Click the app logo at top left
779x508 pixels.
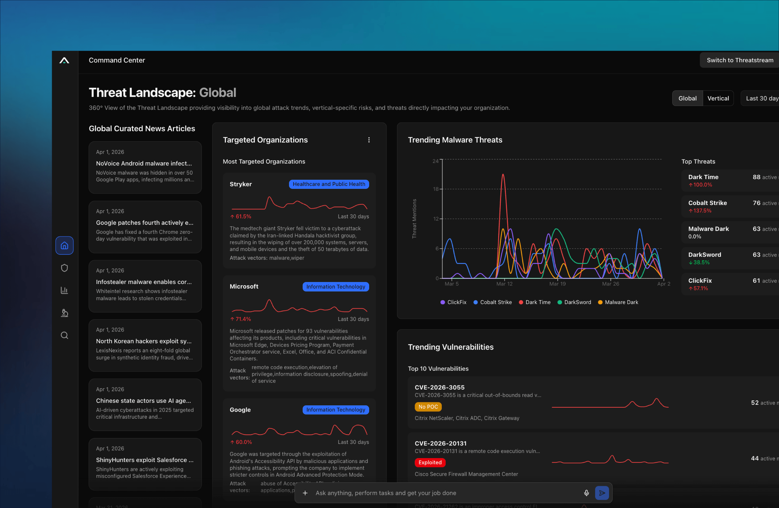point(64,60)
